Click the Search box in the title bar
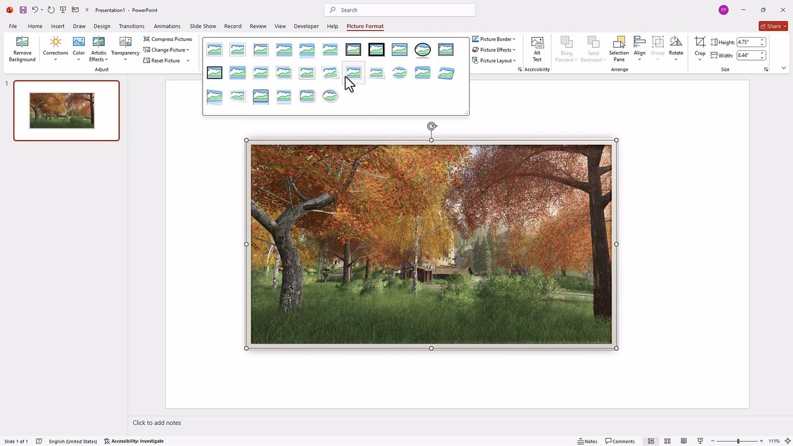Viewport: 793px width, 446px height. point(400,10)
